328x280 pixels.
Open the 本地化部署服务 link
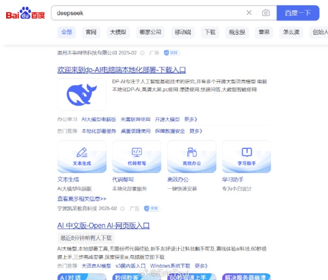99,131
